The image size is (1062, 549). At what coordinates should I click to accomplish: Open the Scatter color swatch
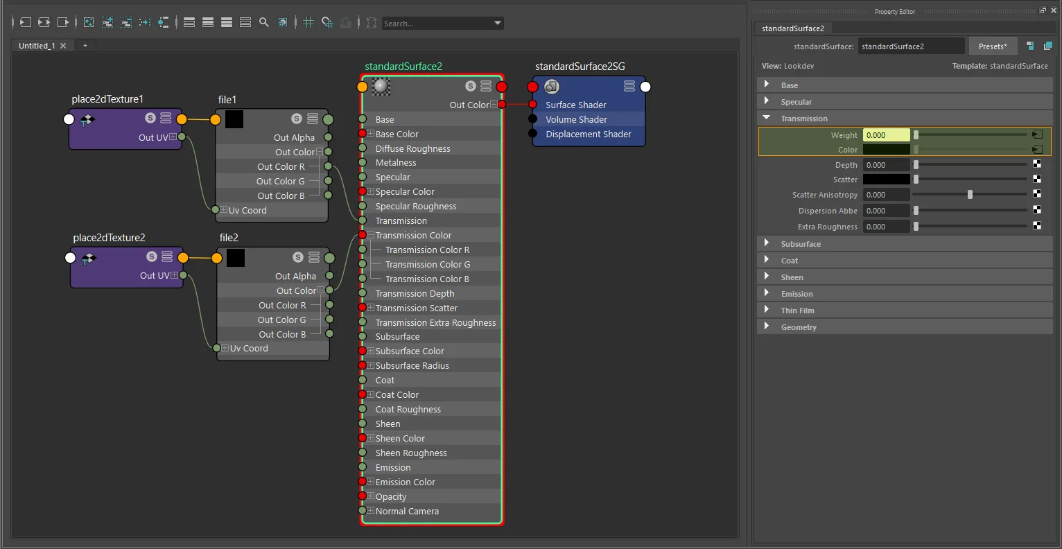click(886, 180)
